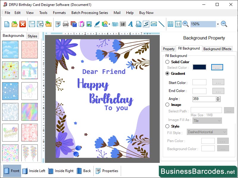The image size is (238, 178).
Task: Click the Watermark tool icon
Action: [115, 24]
